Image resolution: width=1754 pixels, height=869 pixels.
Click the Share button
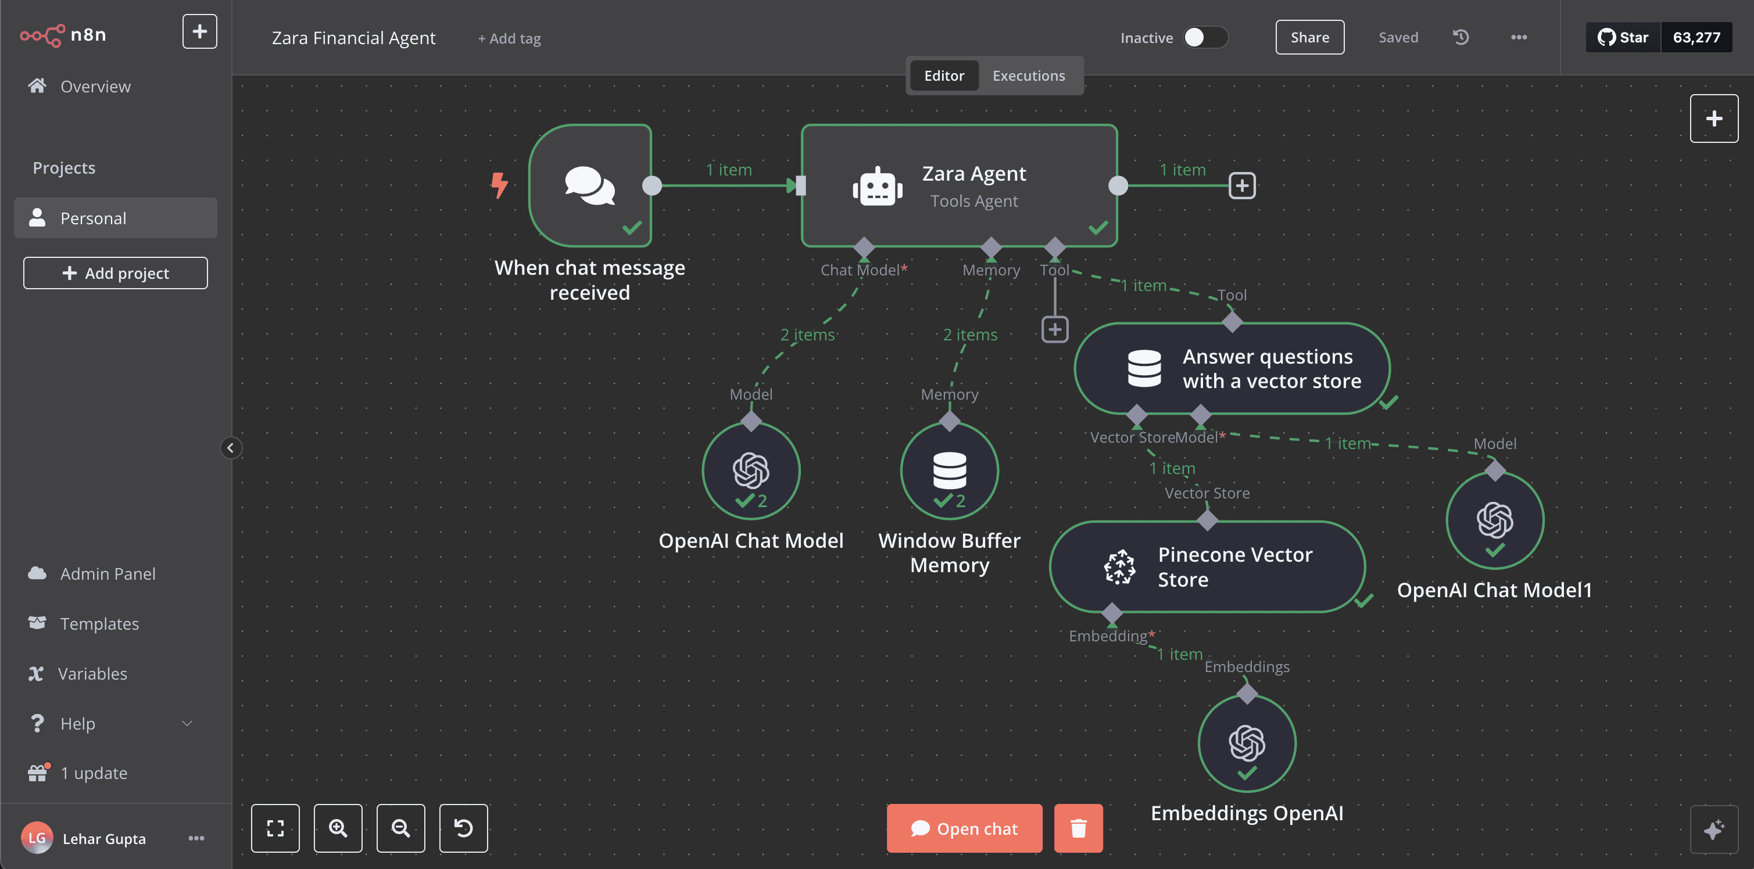point(1309,37)
